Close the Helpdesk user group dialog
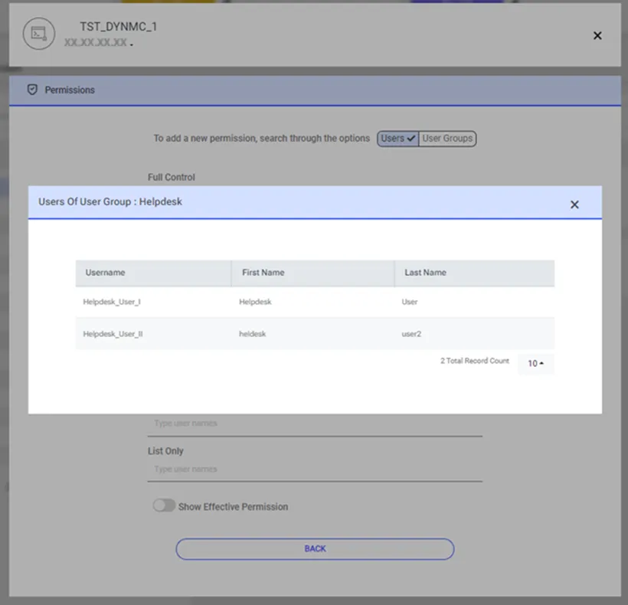This screenshot has width=628, height=605. (574, 204)
